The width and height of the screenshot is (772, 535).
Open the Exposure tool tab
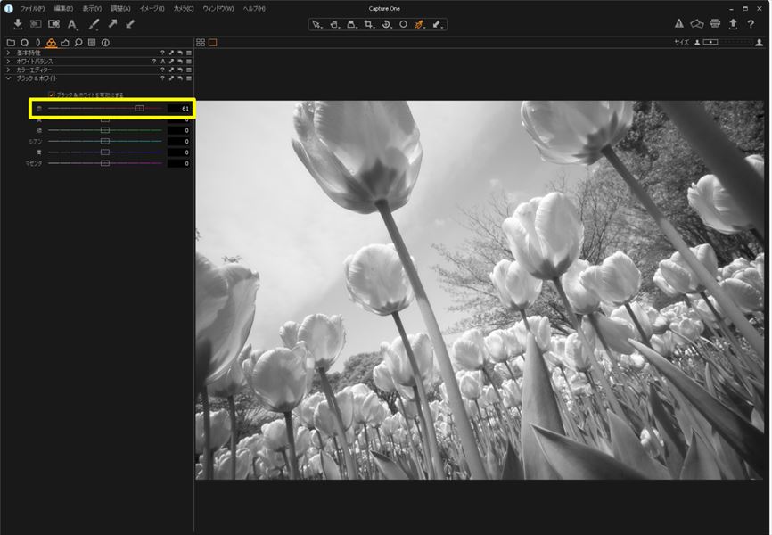[x=65, y=43]
